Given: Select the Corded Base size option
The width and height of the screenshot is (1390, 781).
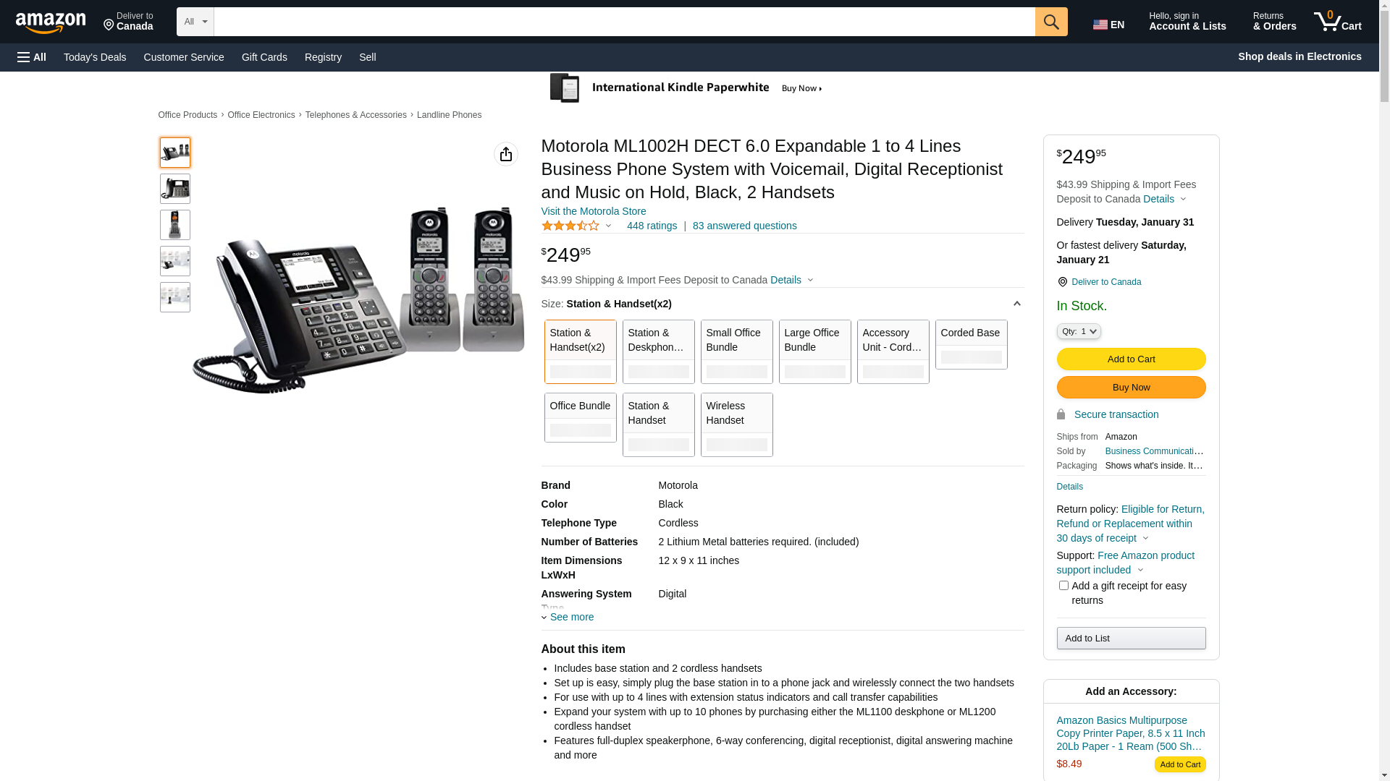Looking at the screenshot, I should (x=971, y=344).
